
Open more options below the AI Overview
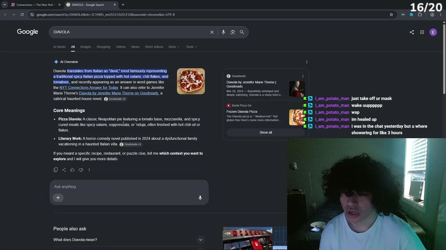[89, 170]
